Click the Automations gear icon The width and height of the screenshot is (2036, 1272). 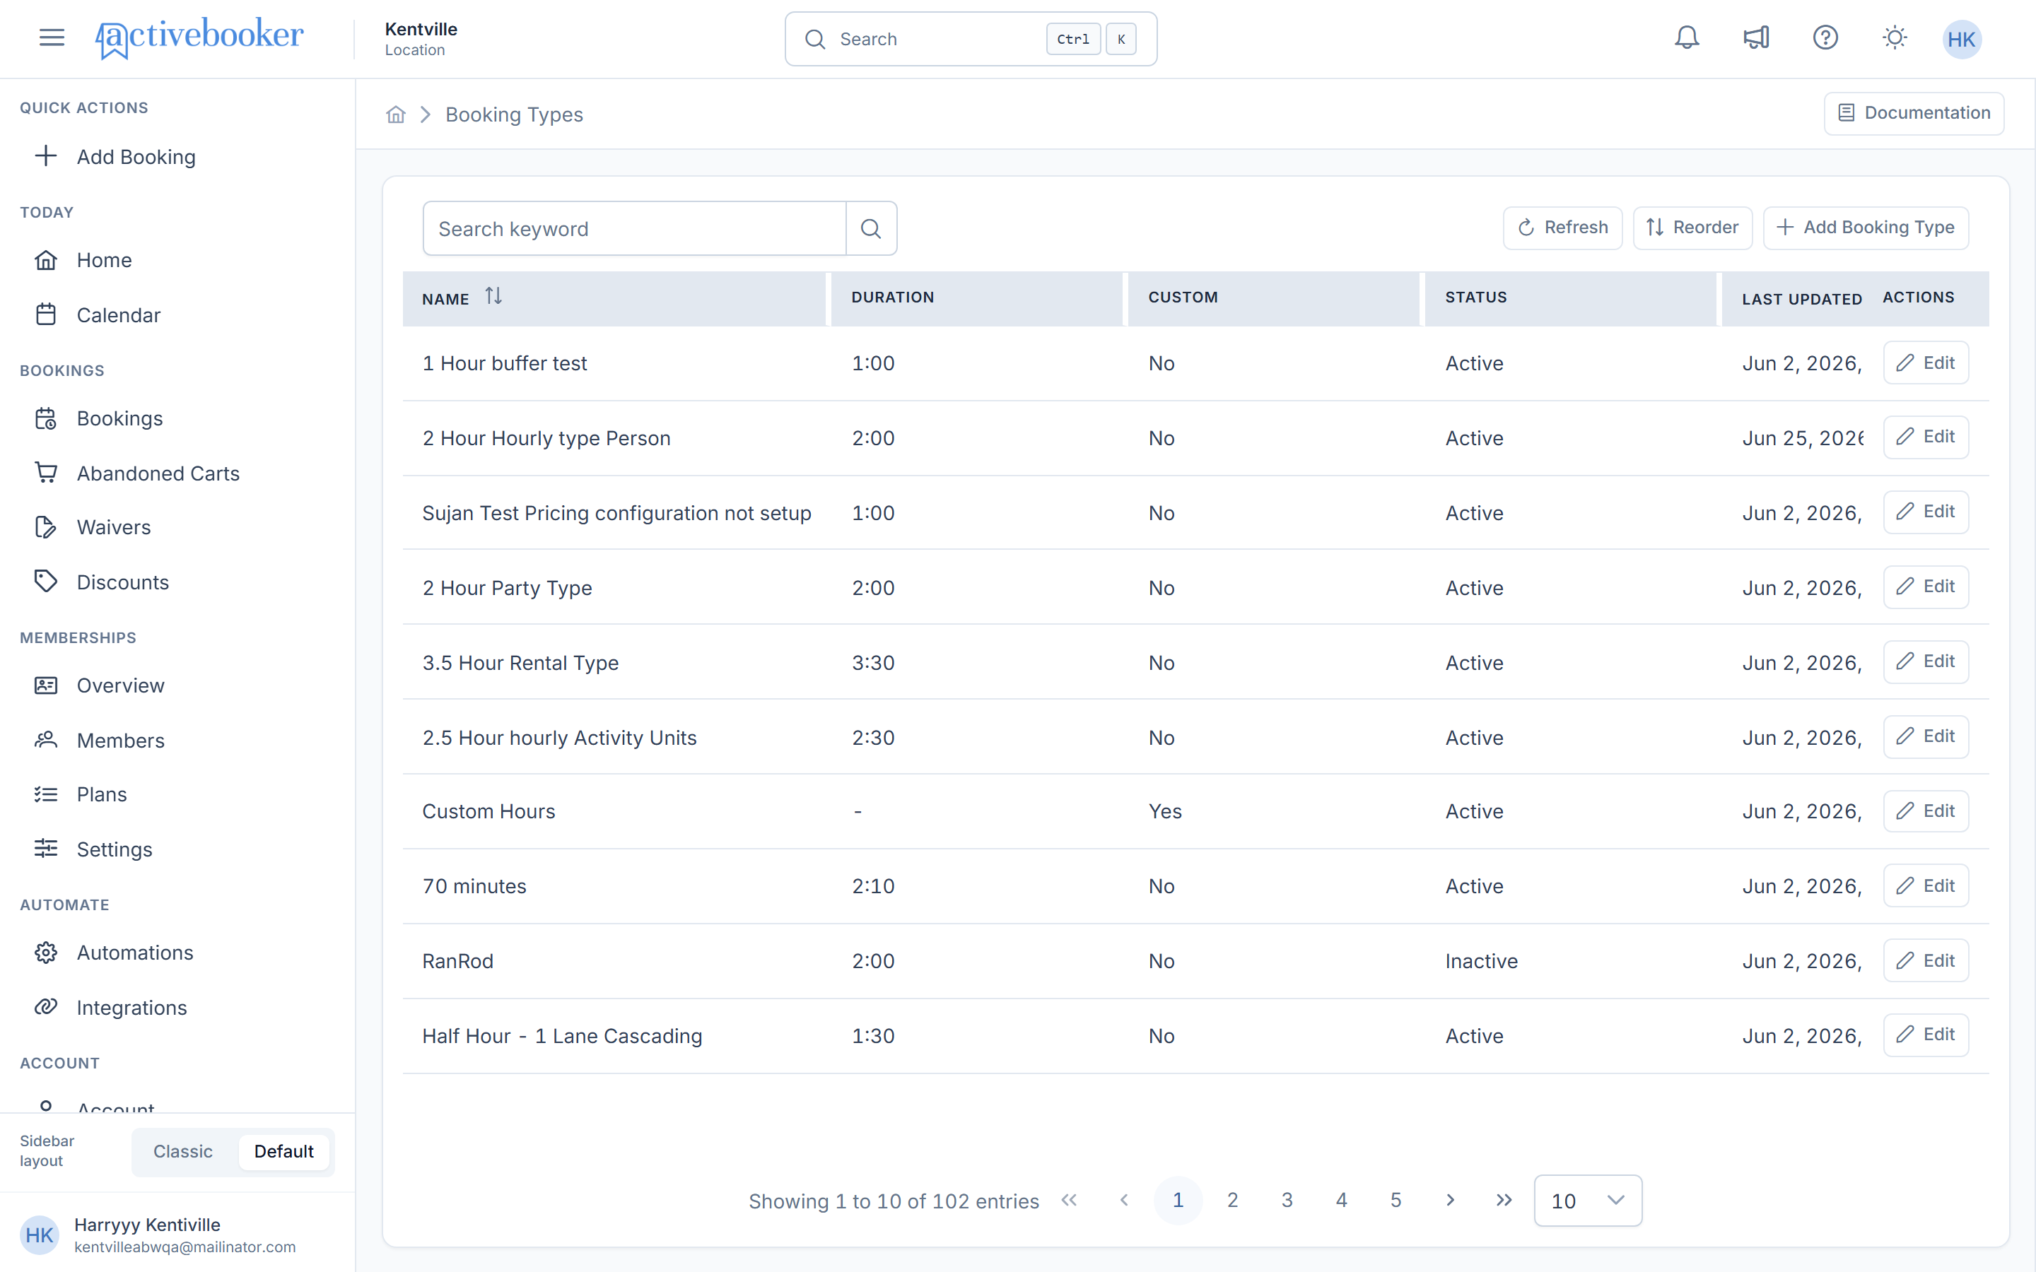click(45, 953)
